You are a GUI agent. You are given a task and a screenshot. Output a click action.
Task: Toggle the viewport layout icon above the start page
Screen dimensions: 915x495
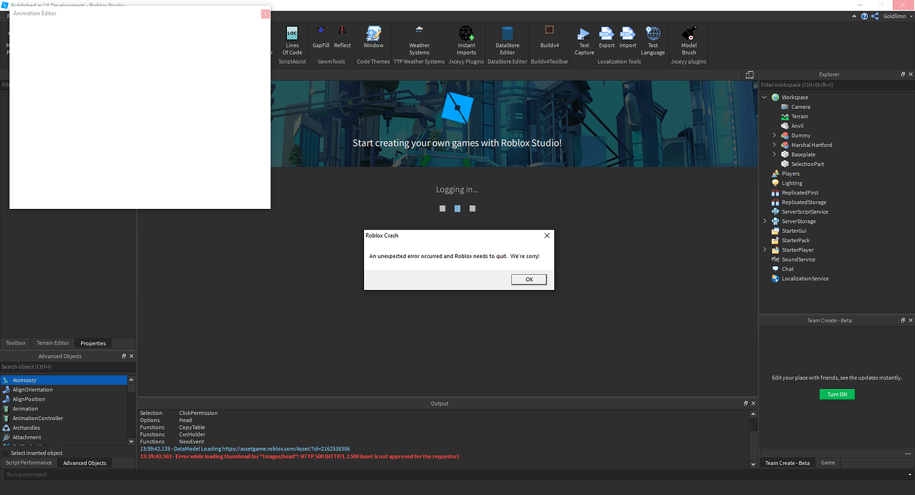tap(749, 75)
